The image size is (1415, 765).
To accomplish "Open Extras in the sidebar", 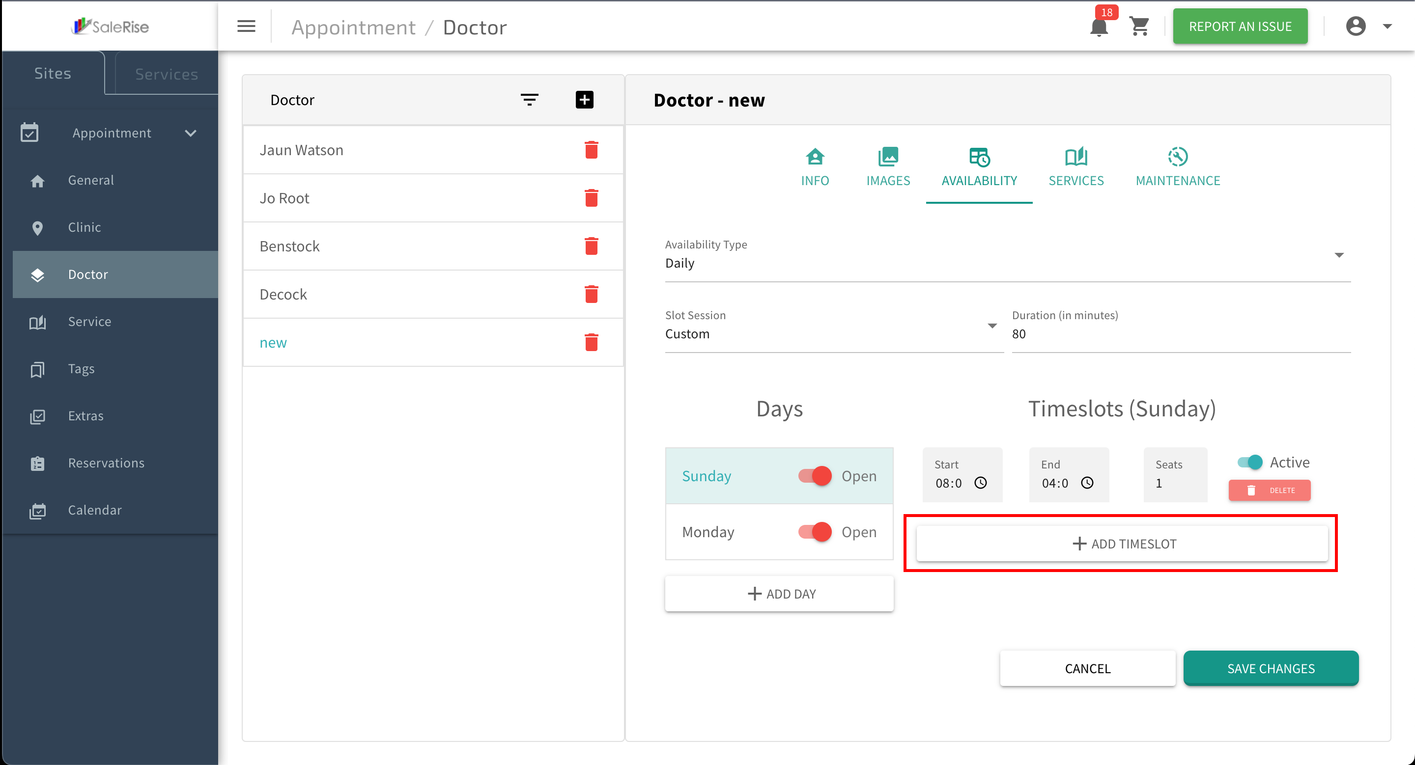I will 115,416.
